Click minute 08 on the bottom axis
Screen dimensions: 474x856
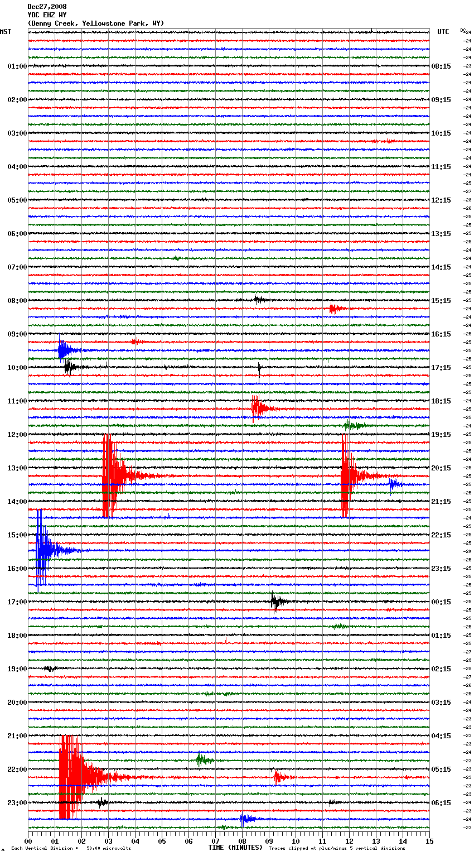tap(242, 841)
